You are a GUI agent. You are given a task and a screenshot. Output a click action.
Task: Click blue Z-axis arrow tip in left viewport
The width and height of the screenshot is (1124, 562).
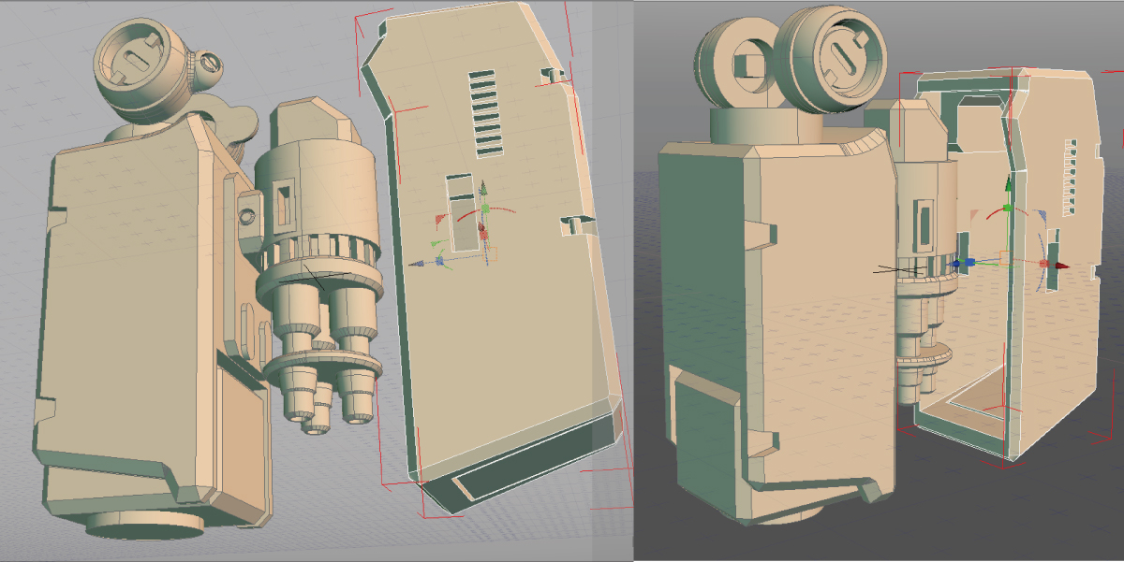tap(419, 264)
